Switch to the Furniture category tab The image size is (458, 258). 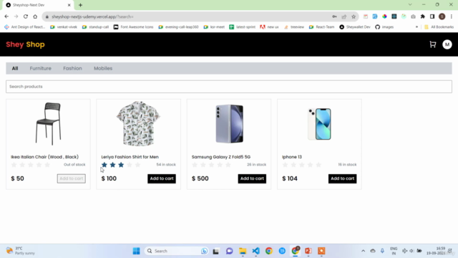40,68
